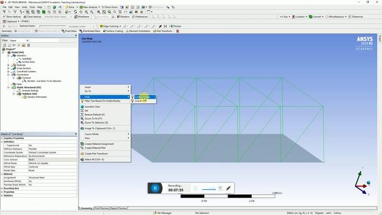The height and width of the screenshot is (215, 382).
Task: Click the New Analysis toolbar icon
Action: [x=81, y=7]
